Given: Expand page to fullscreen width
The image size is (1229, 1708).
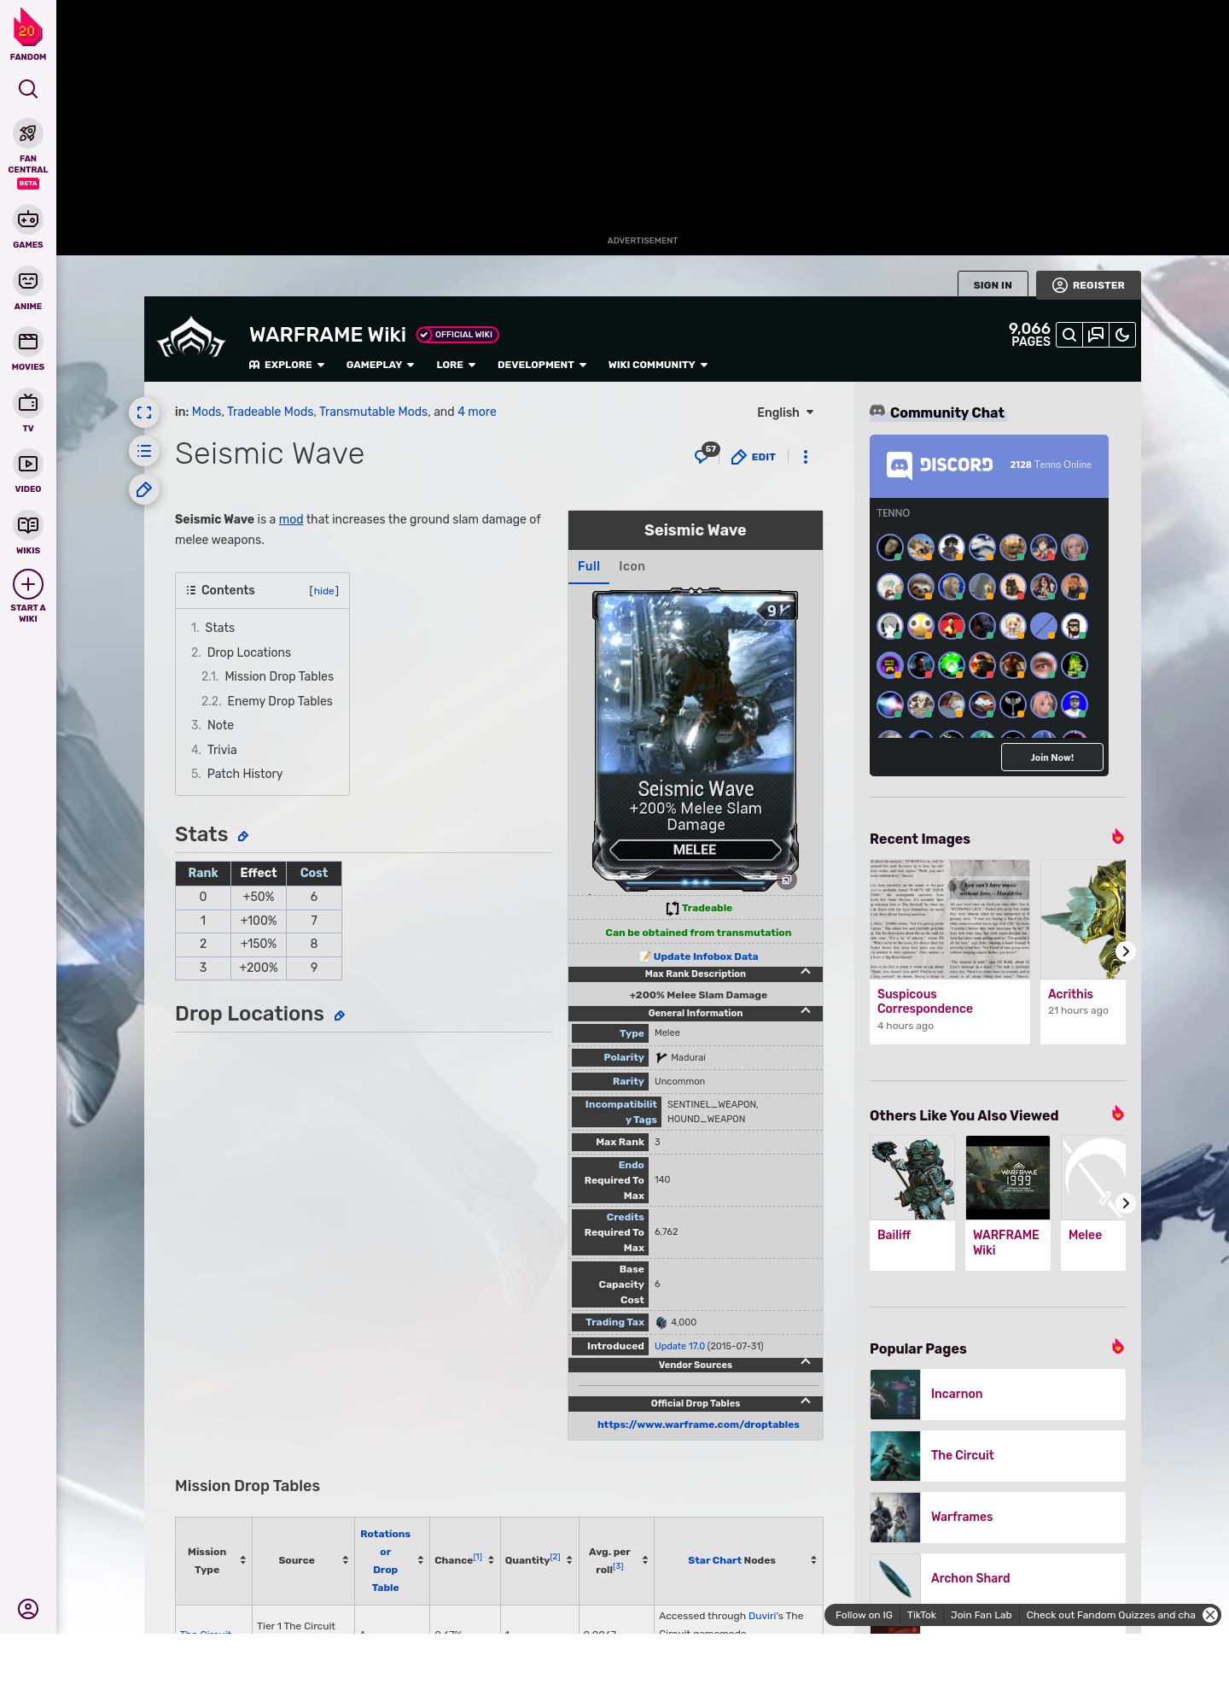Looking at the screenshot, I should [144, 412].
